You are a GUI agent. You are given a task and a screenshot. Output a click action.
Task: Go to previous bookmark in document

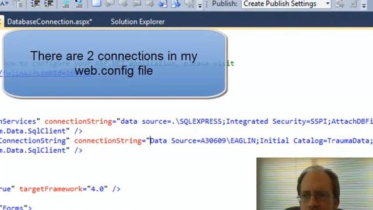[x=163, y=3]
